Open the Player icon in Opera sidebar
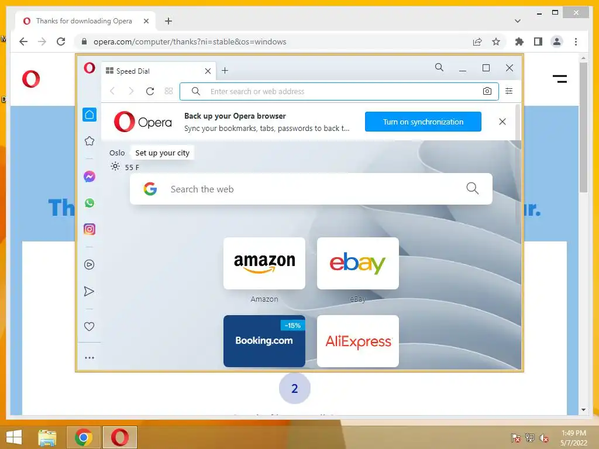Viewport: 599px width, 449px height. click(89, 265)
